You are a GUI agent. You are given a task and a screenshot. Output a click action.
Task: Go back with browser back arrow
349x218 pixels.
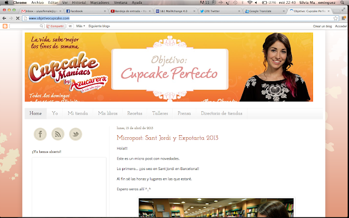(x=4, y=18)
